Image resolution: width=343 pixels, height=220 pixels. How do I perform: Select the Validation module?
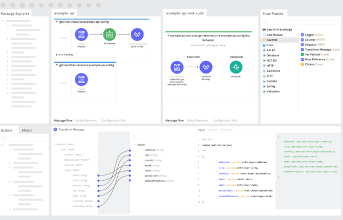coord(271,91)
